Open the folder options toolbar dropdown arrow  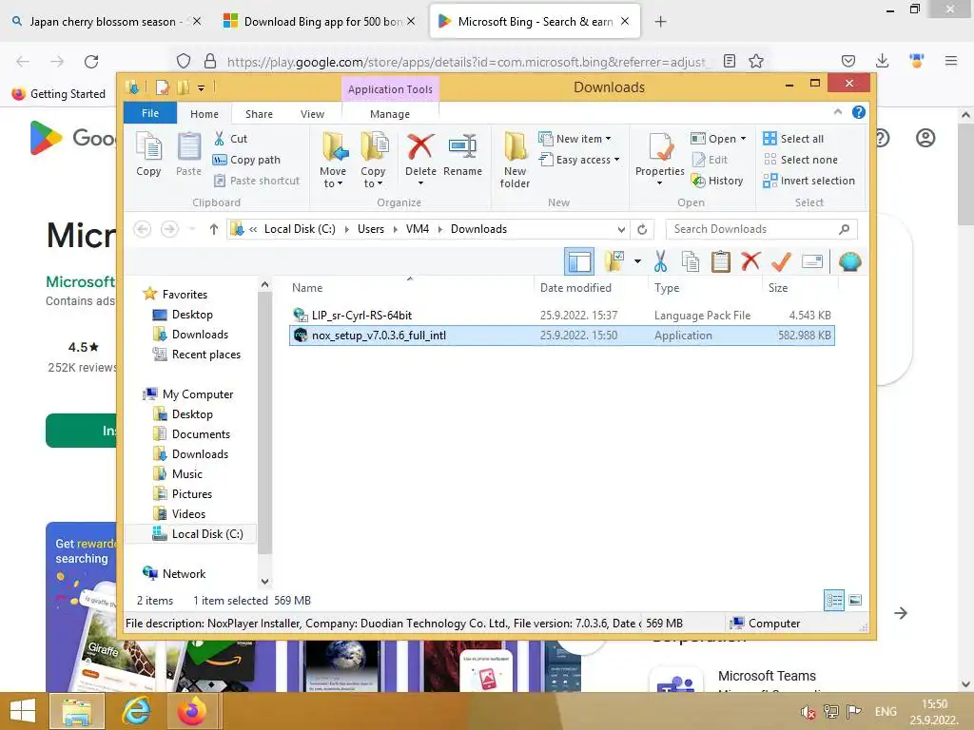click(637, 261)
